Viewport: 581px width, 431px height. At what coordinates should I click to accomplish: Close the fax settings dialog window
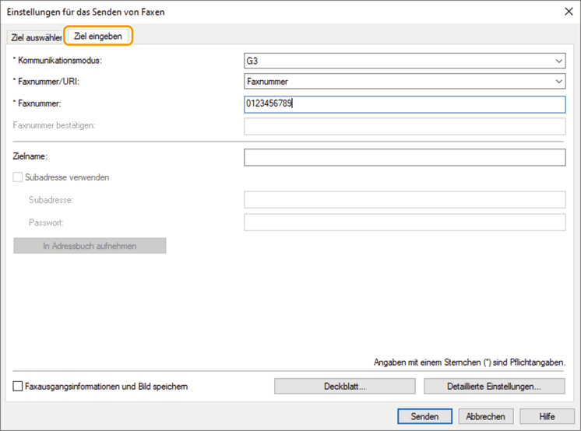566,12
